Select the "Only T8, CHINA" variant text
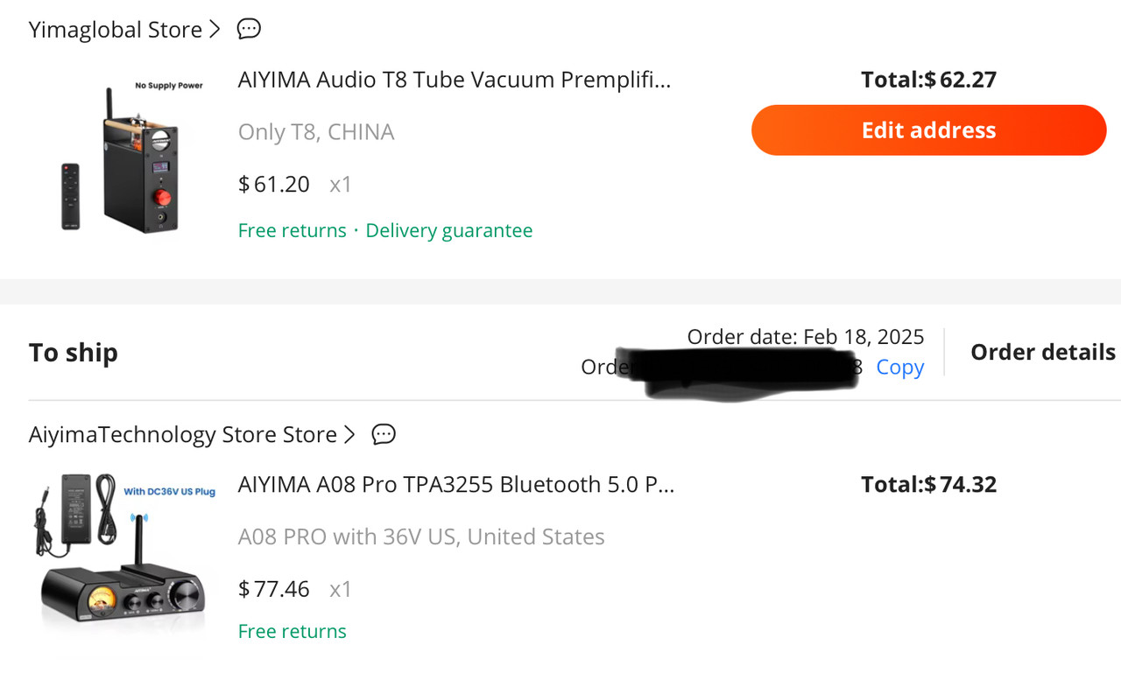Screen dimensions: 1121x673 316,132
